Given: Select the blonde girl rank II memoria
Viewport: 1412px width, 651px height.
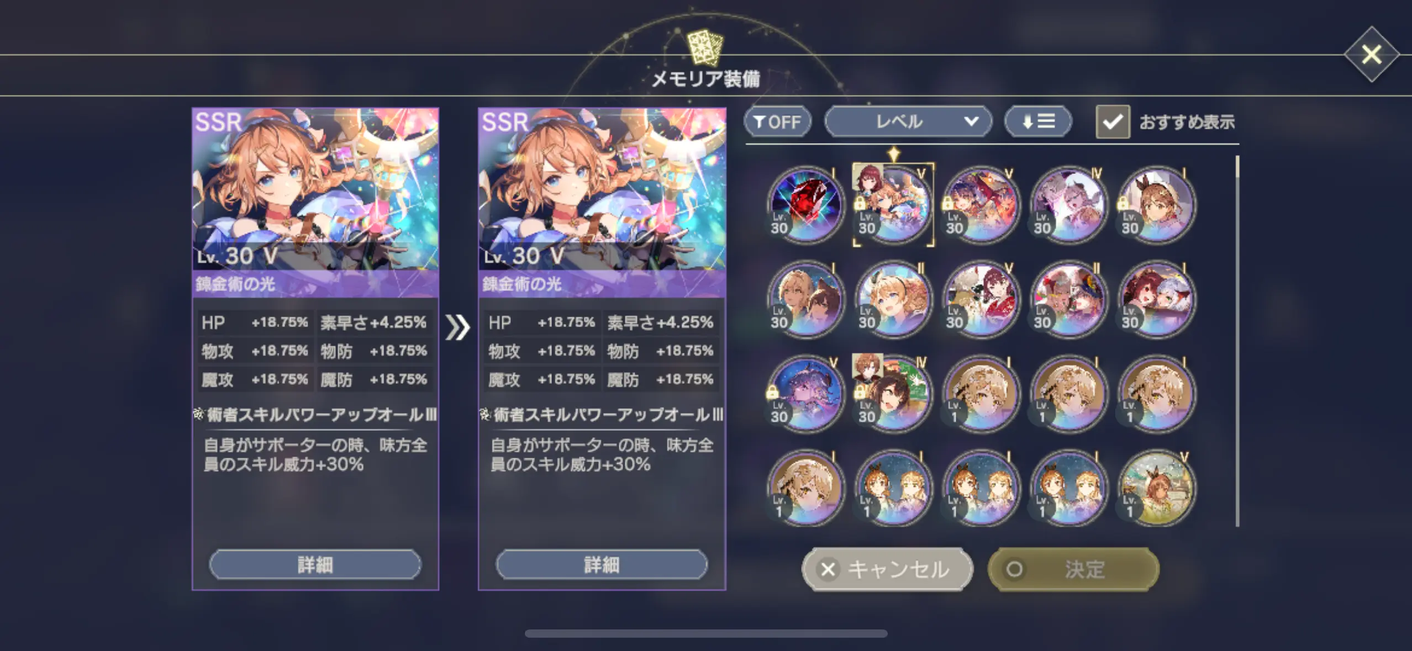Looking at the screenshot, I should 893,299.
